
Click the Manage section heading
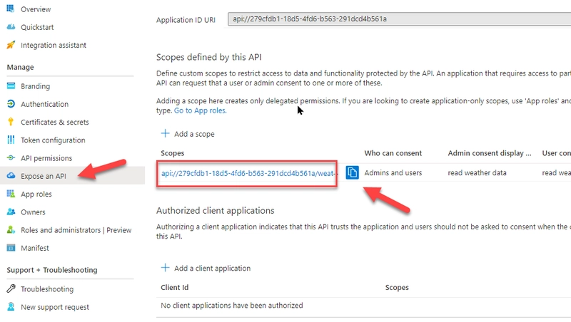(20, 67)
